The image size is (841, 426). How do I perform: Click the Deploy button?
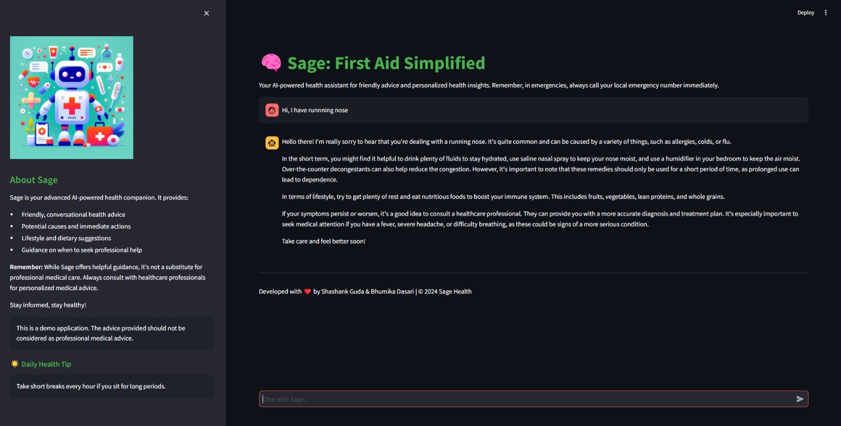(x=805, y=13)
